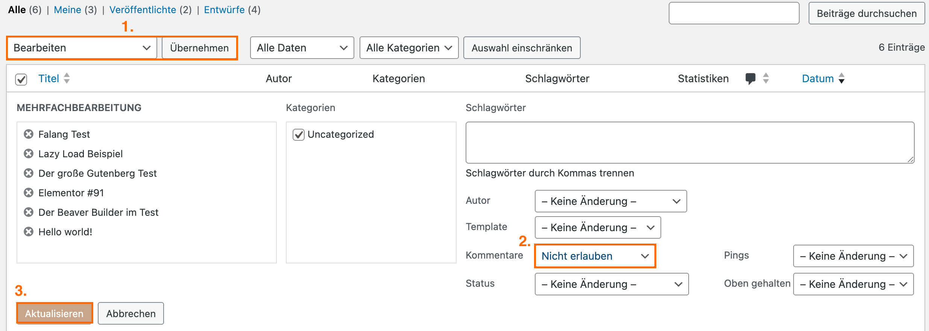
Task: Click the Aktualisieren button
Action: tap(55, 313)
